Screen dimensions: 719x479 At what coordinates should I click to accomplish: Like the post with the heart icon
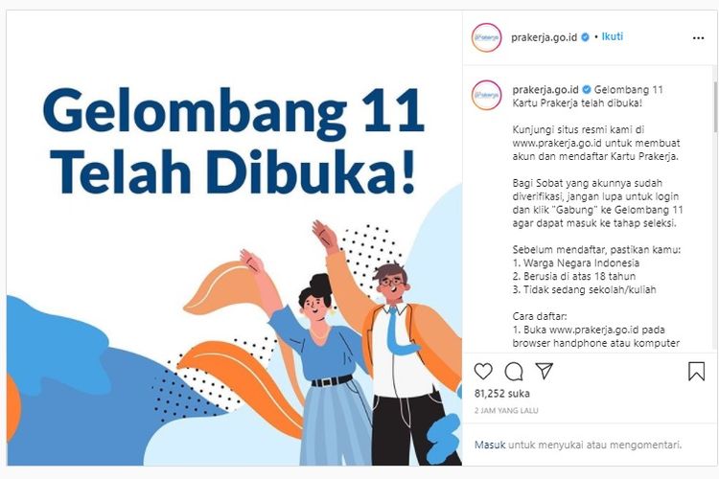[x=483, y=371]
